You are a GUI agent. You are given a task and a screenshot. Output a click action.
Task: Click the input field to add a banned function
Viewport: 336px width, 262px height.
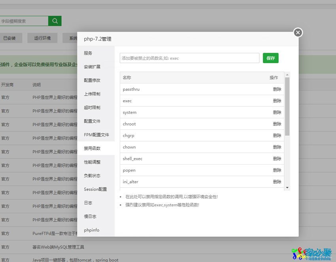pos(189,58)
